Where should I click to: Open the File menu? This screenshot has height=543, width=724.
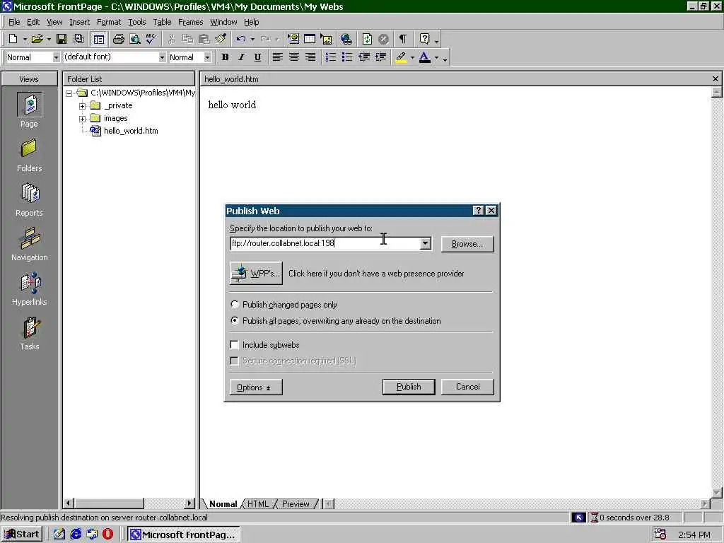[x=14, y=22]
